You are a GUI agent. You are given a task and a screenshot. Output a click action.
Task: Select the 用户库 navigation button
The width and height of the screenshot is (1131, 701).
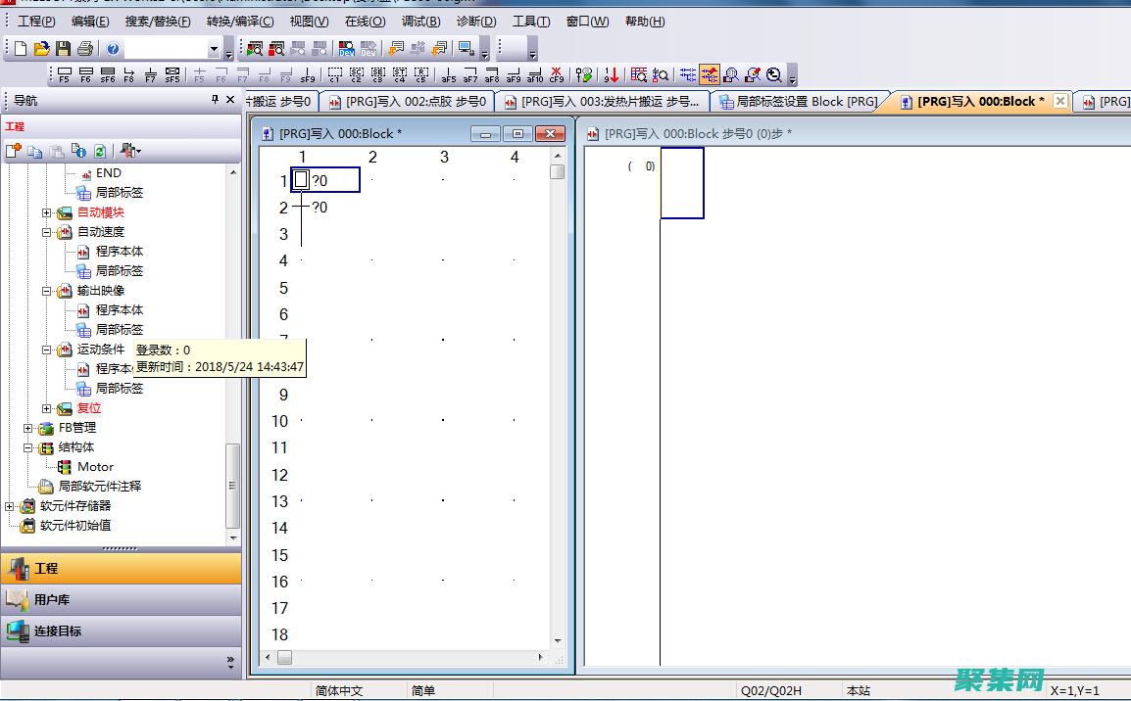point(121,599)
